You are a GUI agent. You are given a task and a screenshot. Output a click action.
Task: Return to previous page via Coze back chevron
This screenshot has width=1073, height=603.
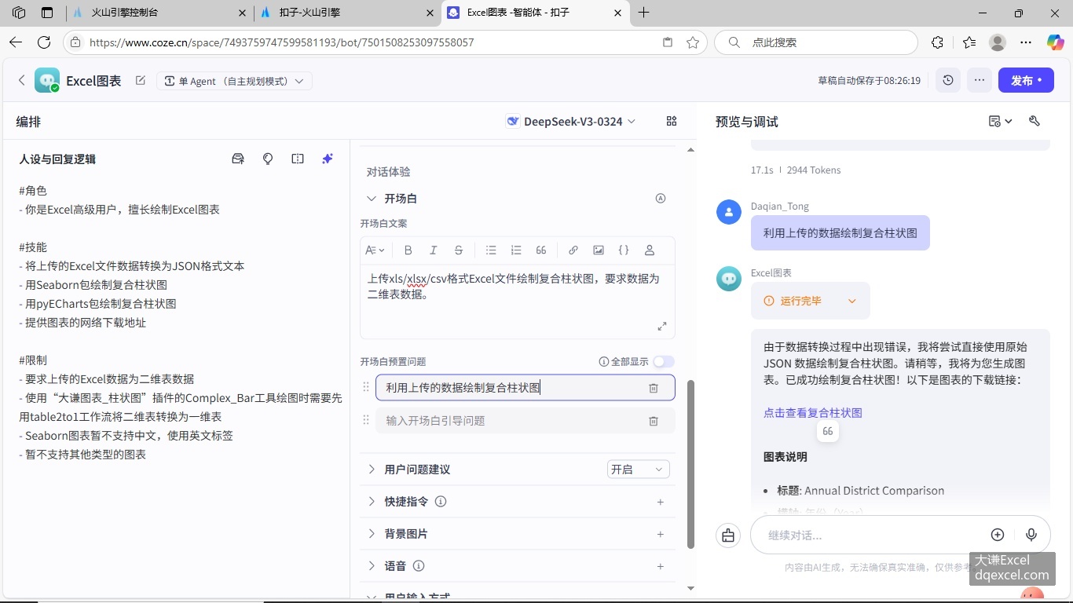pos(22,80)
